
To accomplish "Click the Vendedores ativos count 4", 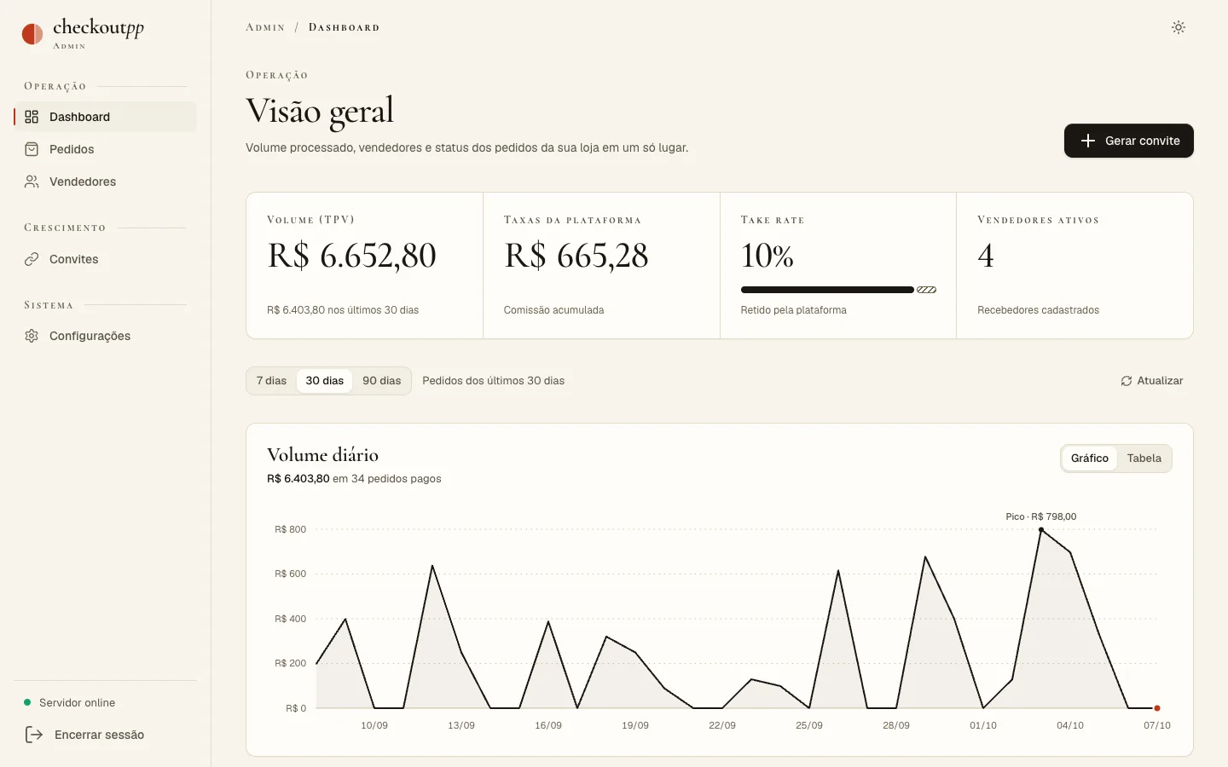I will (x=986, y=256).
